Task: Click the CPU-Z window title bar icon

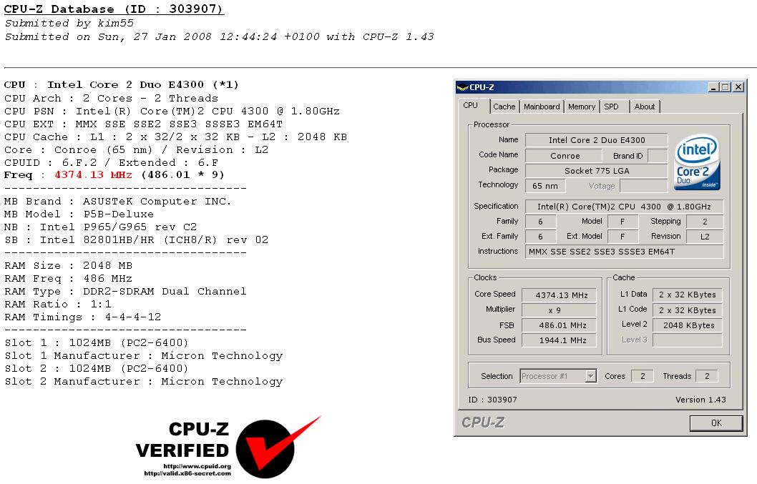Action: pyautogui.click(x=462, y=87)
